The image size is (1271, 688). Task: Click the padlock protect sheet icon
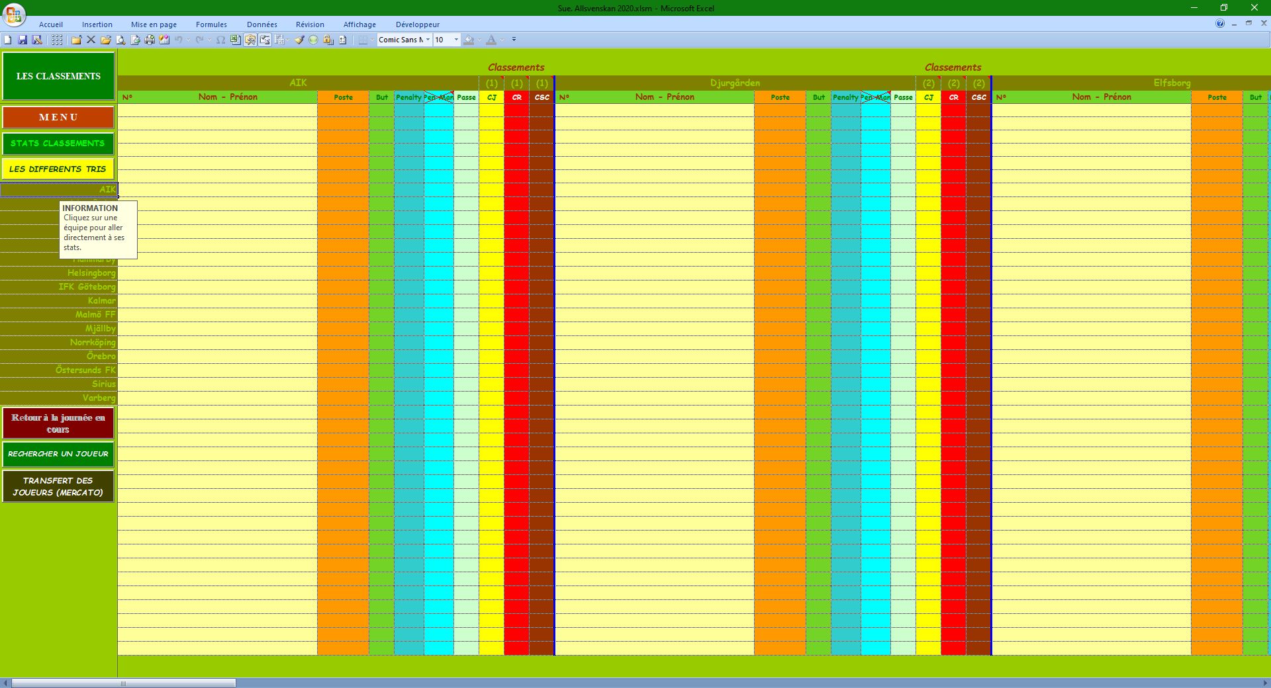(328, 40)
